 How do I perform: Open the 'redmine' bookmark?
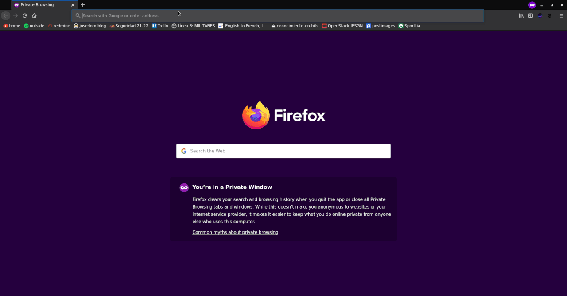pyautogui.click(x=59, y=26)
